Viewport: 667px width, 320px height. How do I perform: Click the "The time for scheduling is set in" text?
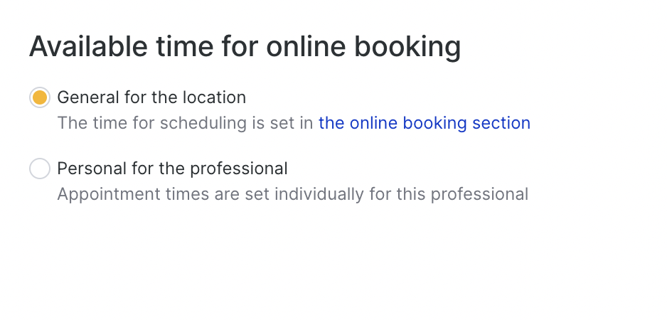185,123
